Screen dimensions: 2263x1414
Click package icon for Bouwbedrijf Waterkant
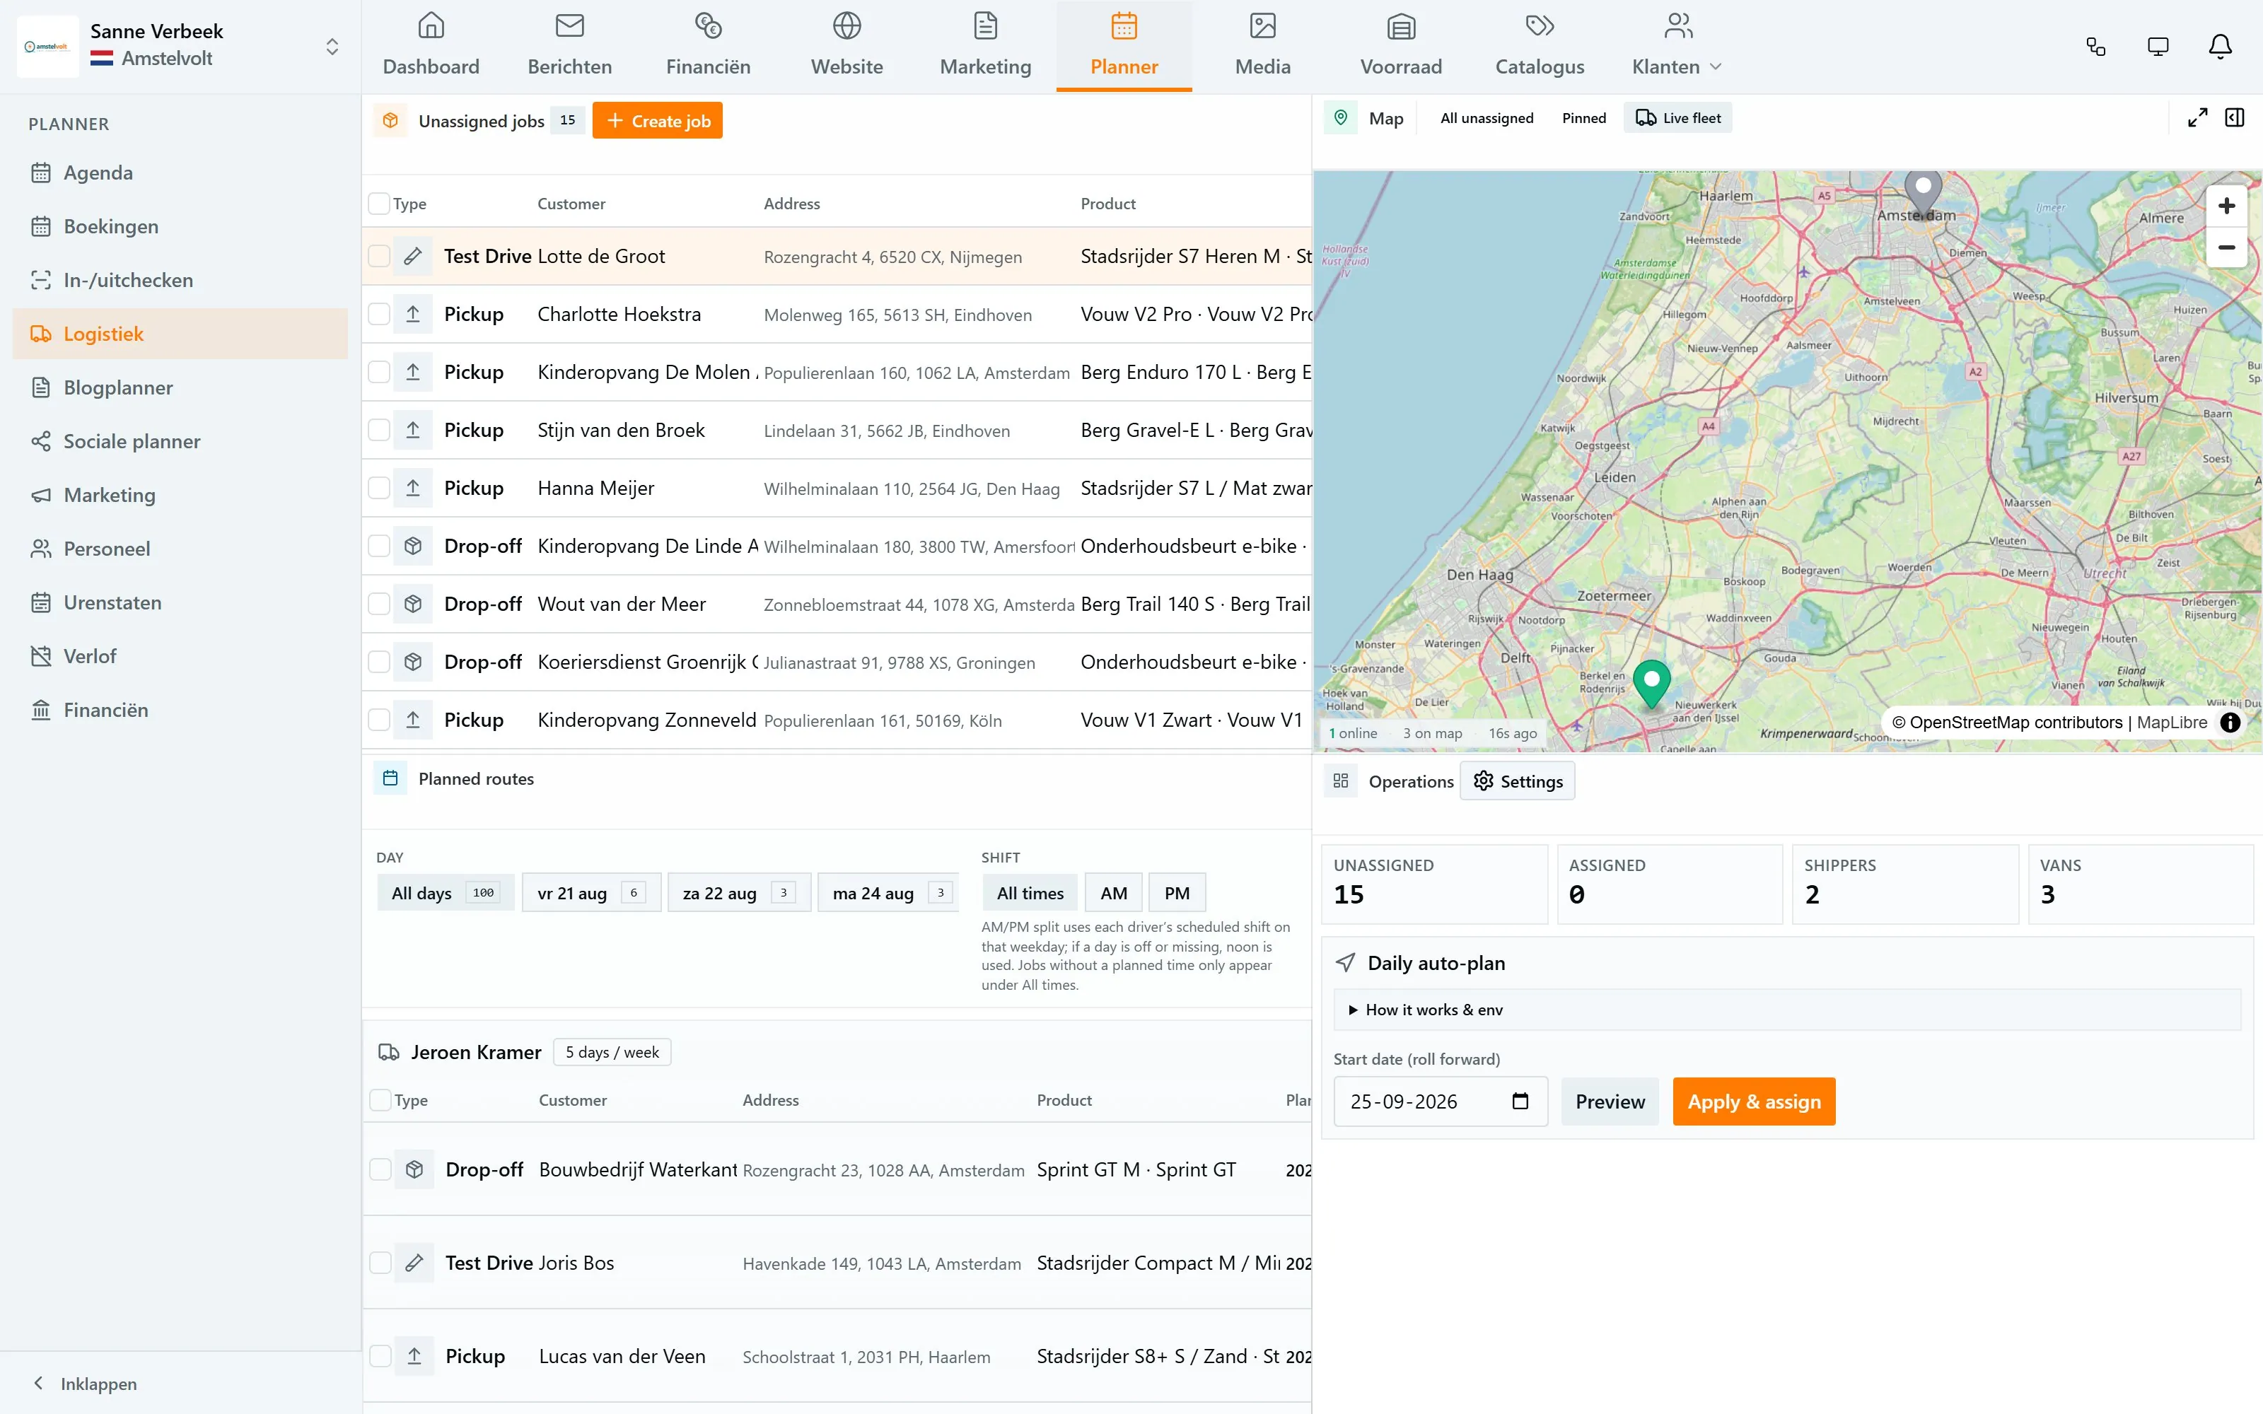(414, 1169)
